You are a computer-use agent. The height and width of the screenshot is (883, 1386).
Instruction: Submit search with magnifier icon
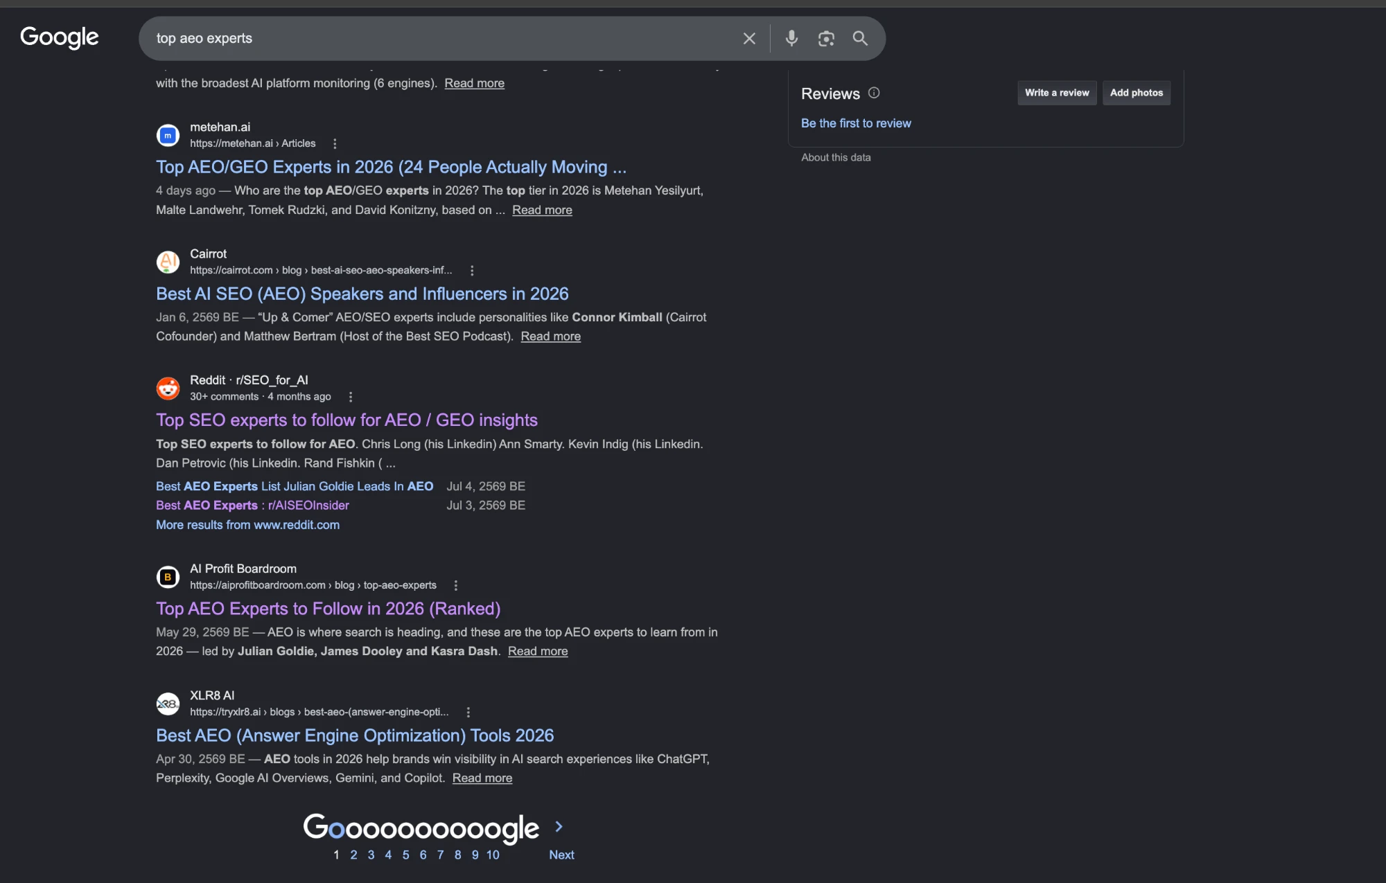pos(860,38)
